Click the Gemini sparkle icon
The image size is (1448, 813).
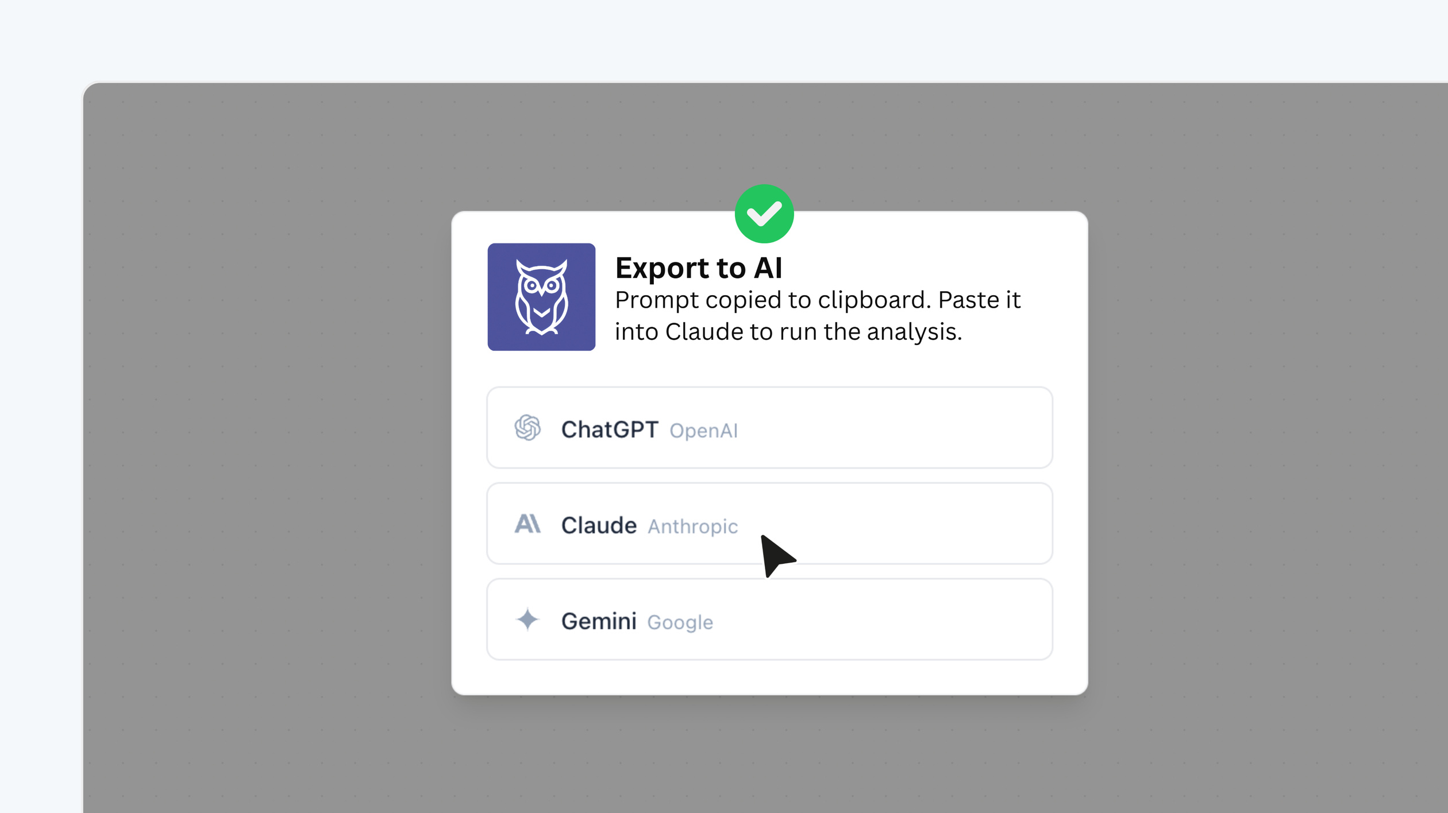pyautogui.click(x=527, y=620)
